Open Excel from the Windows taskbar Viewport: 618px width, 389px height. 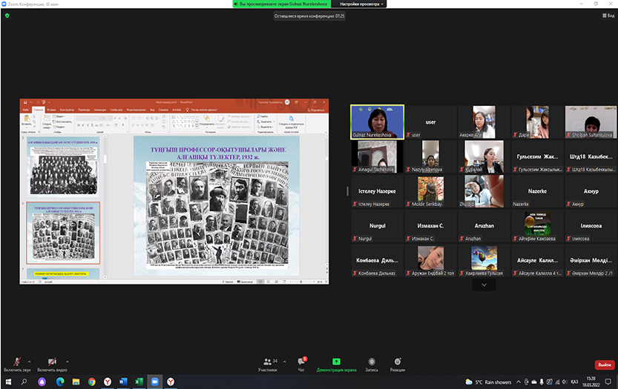click(x=139, y=382)
